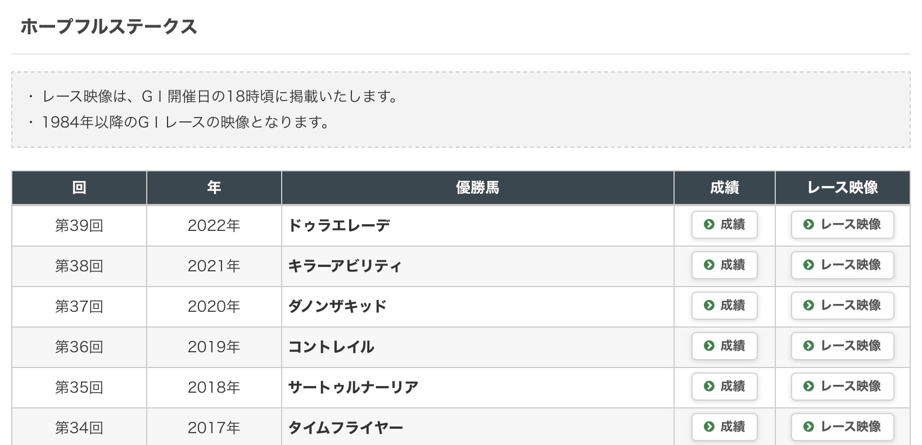Click arrow icon in 2021 レース映像 button
This screenshot has width=922, height=445.
coord(808,265)
